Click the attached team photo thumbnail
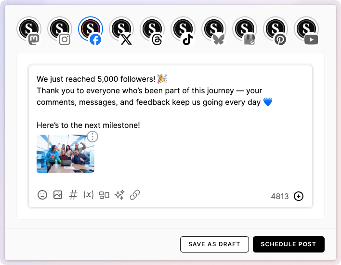The width and height of the screenshot is (341, 265). tap(66, 154)
